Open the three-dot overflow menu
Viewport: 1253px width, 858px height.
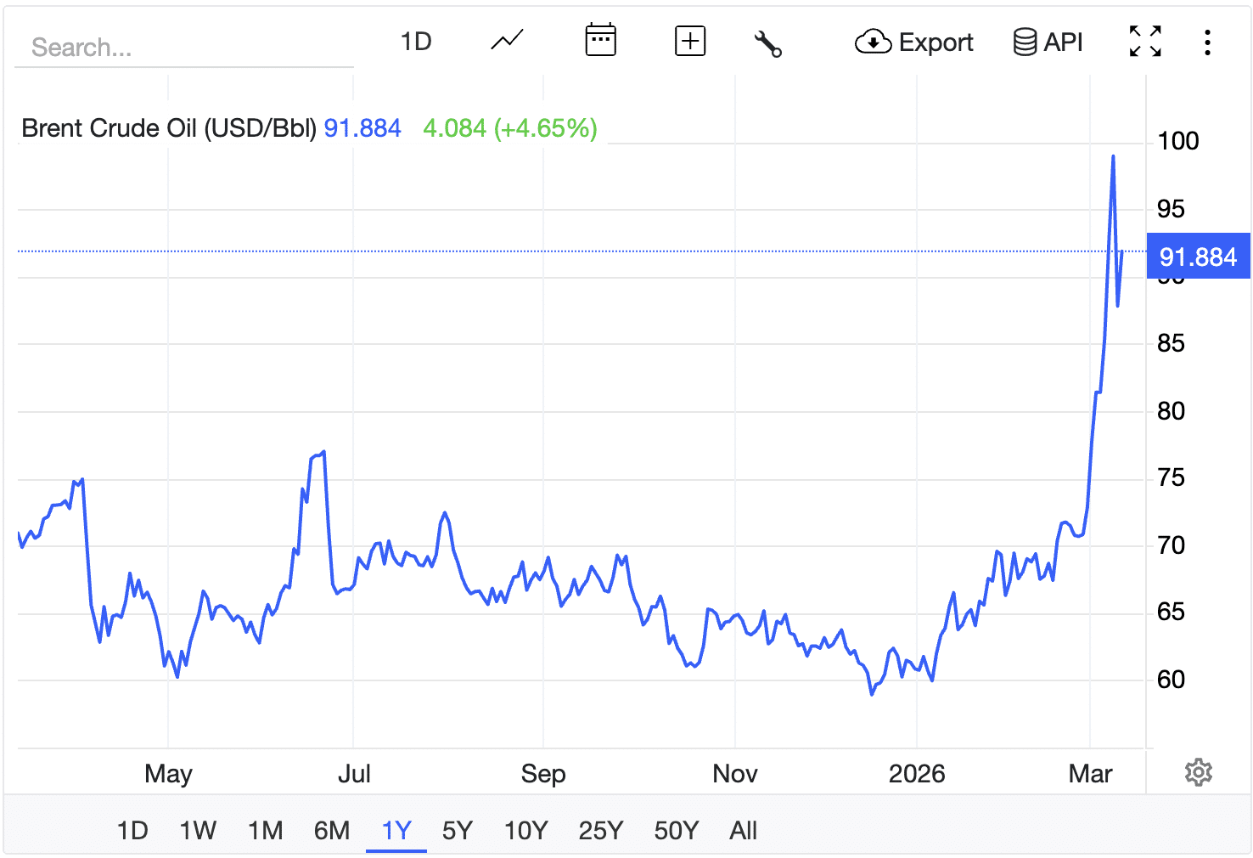(1207, 42)
